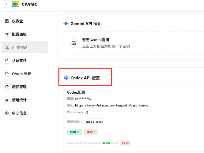
Task: Click the bar chart icon for 使用统计
Action: point(7,100)
